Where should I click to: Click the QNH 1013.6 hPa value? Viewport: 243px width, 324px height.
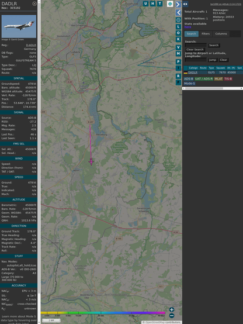click(29, 220)
